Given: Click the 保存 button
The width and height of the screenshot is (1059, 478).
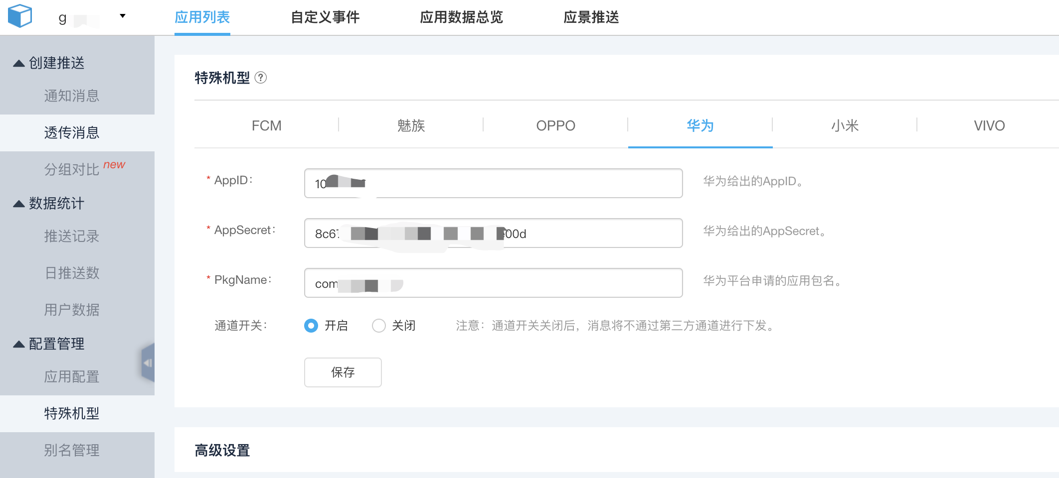Looking at the screenshot, I should pos(343,372).
